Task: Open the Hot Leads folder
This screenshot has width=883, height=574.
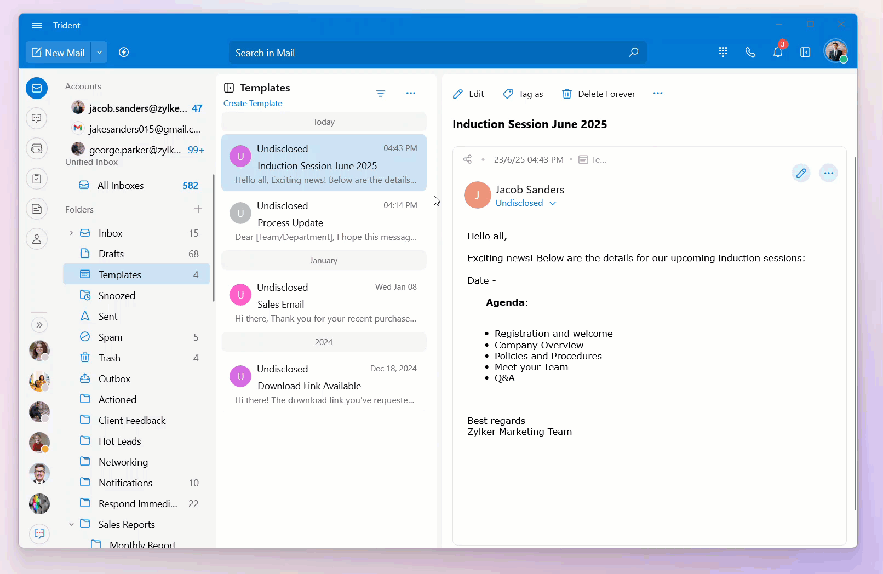Action: click(137, 441)
